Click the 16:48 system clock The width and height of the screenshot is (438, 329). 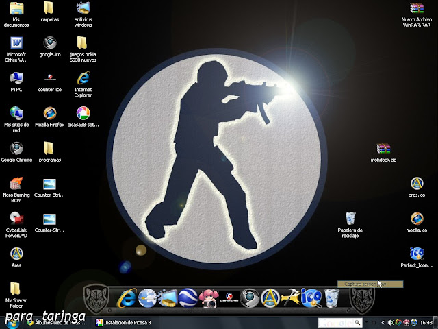coord(426,323)
